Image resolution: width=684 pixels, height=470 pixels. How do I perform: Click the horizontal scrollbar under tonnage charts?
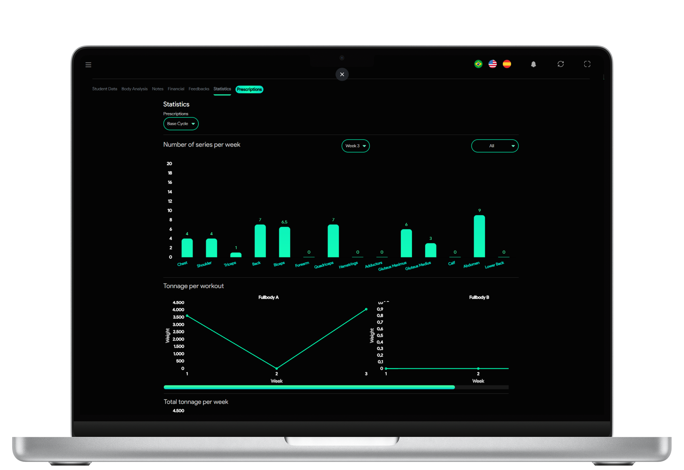pos(309,387)
